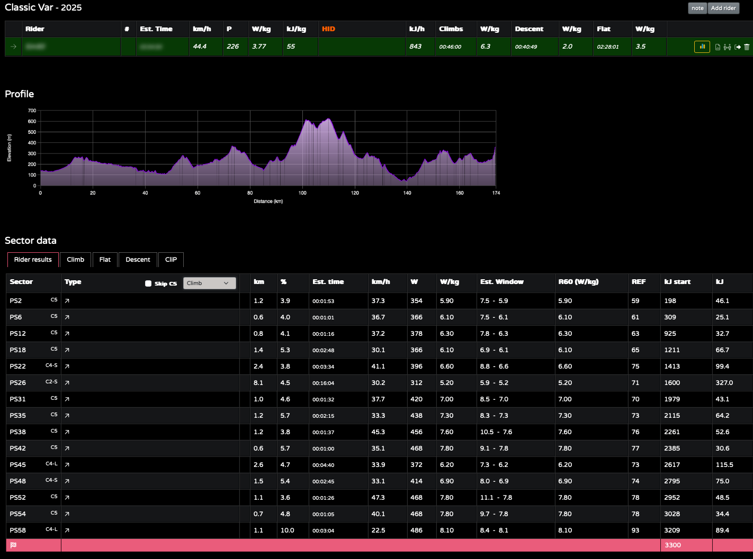Open the Climb tab

(76, 260)
